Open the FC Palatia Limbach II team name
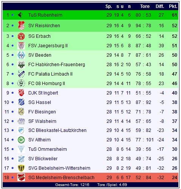Image resolution: width=181 pixels, height=189 pixels. pos(50,74)
